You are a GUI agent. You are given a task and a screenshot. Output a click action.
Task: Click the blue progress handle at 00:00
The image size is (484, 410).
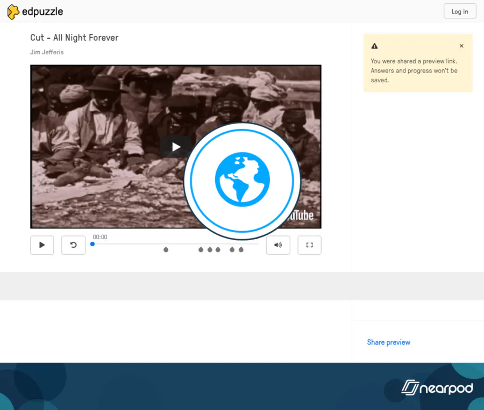pyautogui.click(x=92, y=244)
